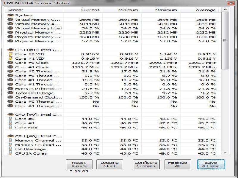Click the 2229 MB minimum value

(128, 32)
